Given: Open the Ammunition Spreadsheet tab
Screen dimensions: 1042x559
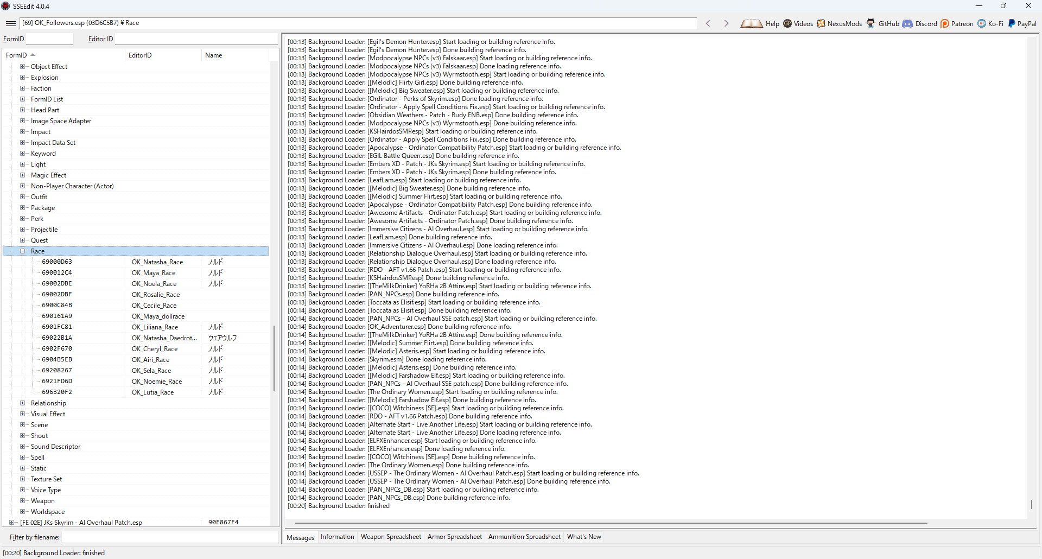Looking at the screenshot, I should pos(524,537).
